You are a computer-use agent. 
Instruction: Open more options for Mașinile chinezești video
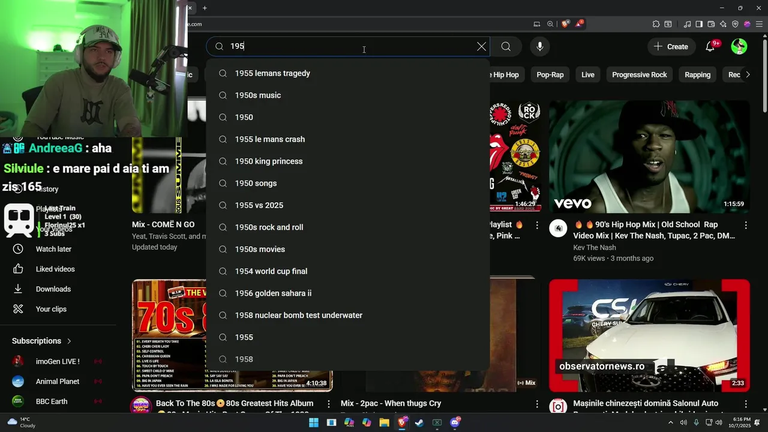pos(746,404)
